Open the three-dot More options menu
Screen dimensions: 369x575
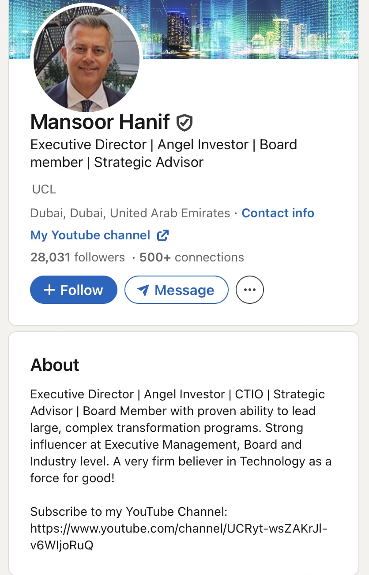250,290
